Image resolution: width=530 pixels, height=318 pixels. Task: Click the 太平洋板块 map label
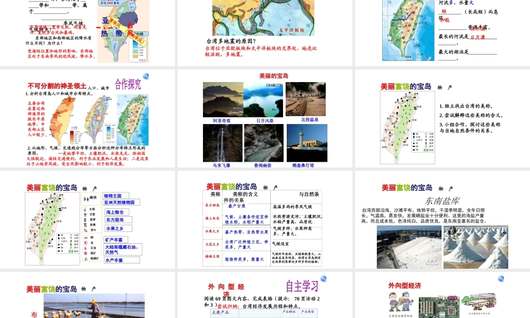pos(291,30)
